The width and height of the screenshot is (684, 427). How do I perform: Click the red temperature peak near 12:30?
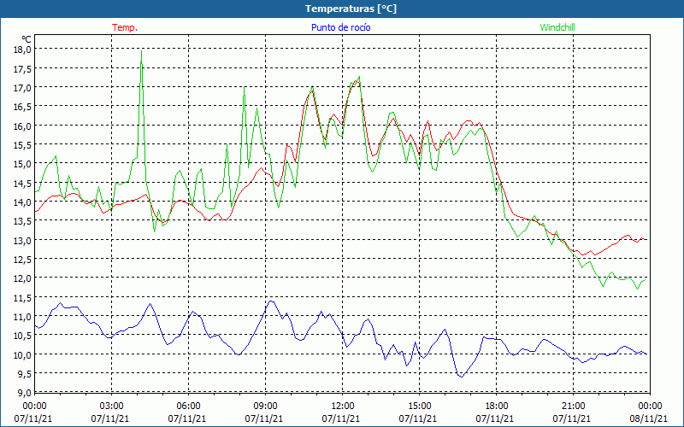[357, 81]
